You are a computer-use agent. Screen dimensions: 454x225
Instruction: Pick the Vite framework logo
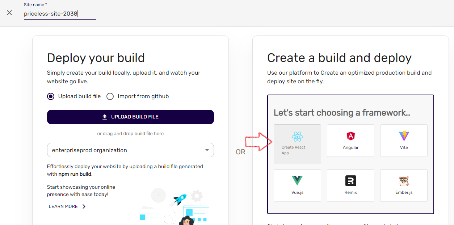click(x=404, y=136)
